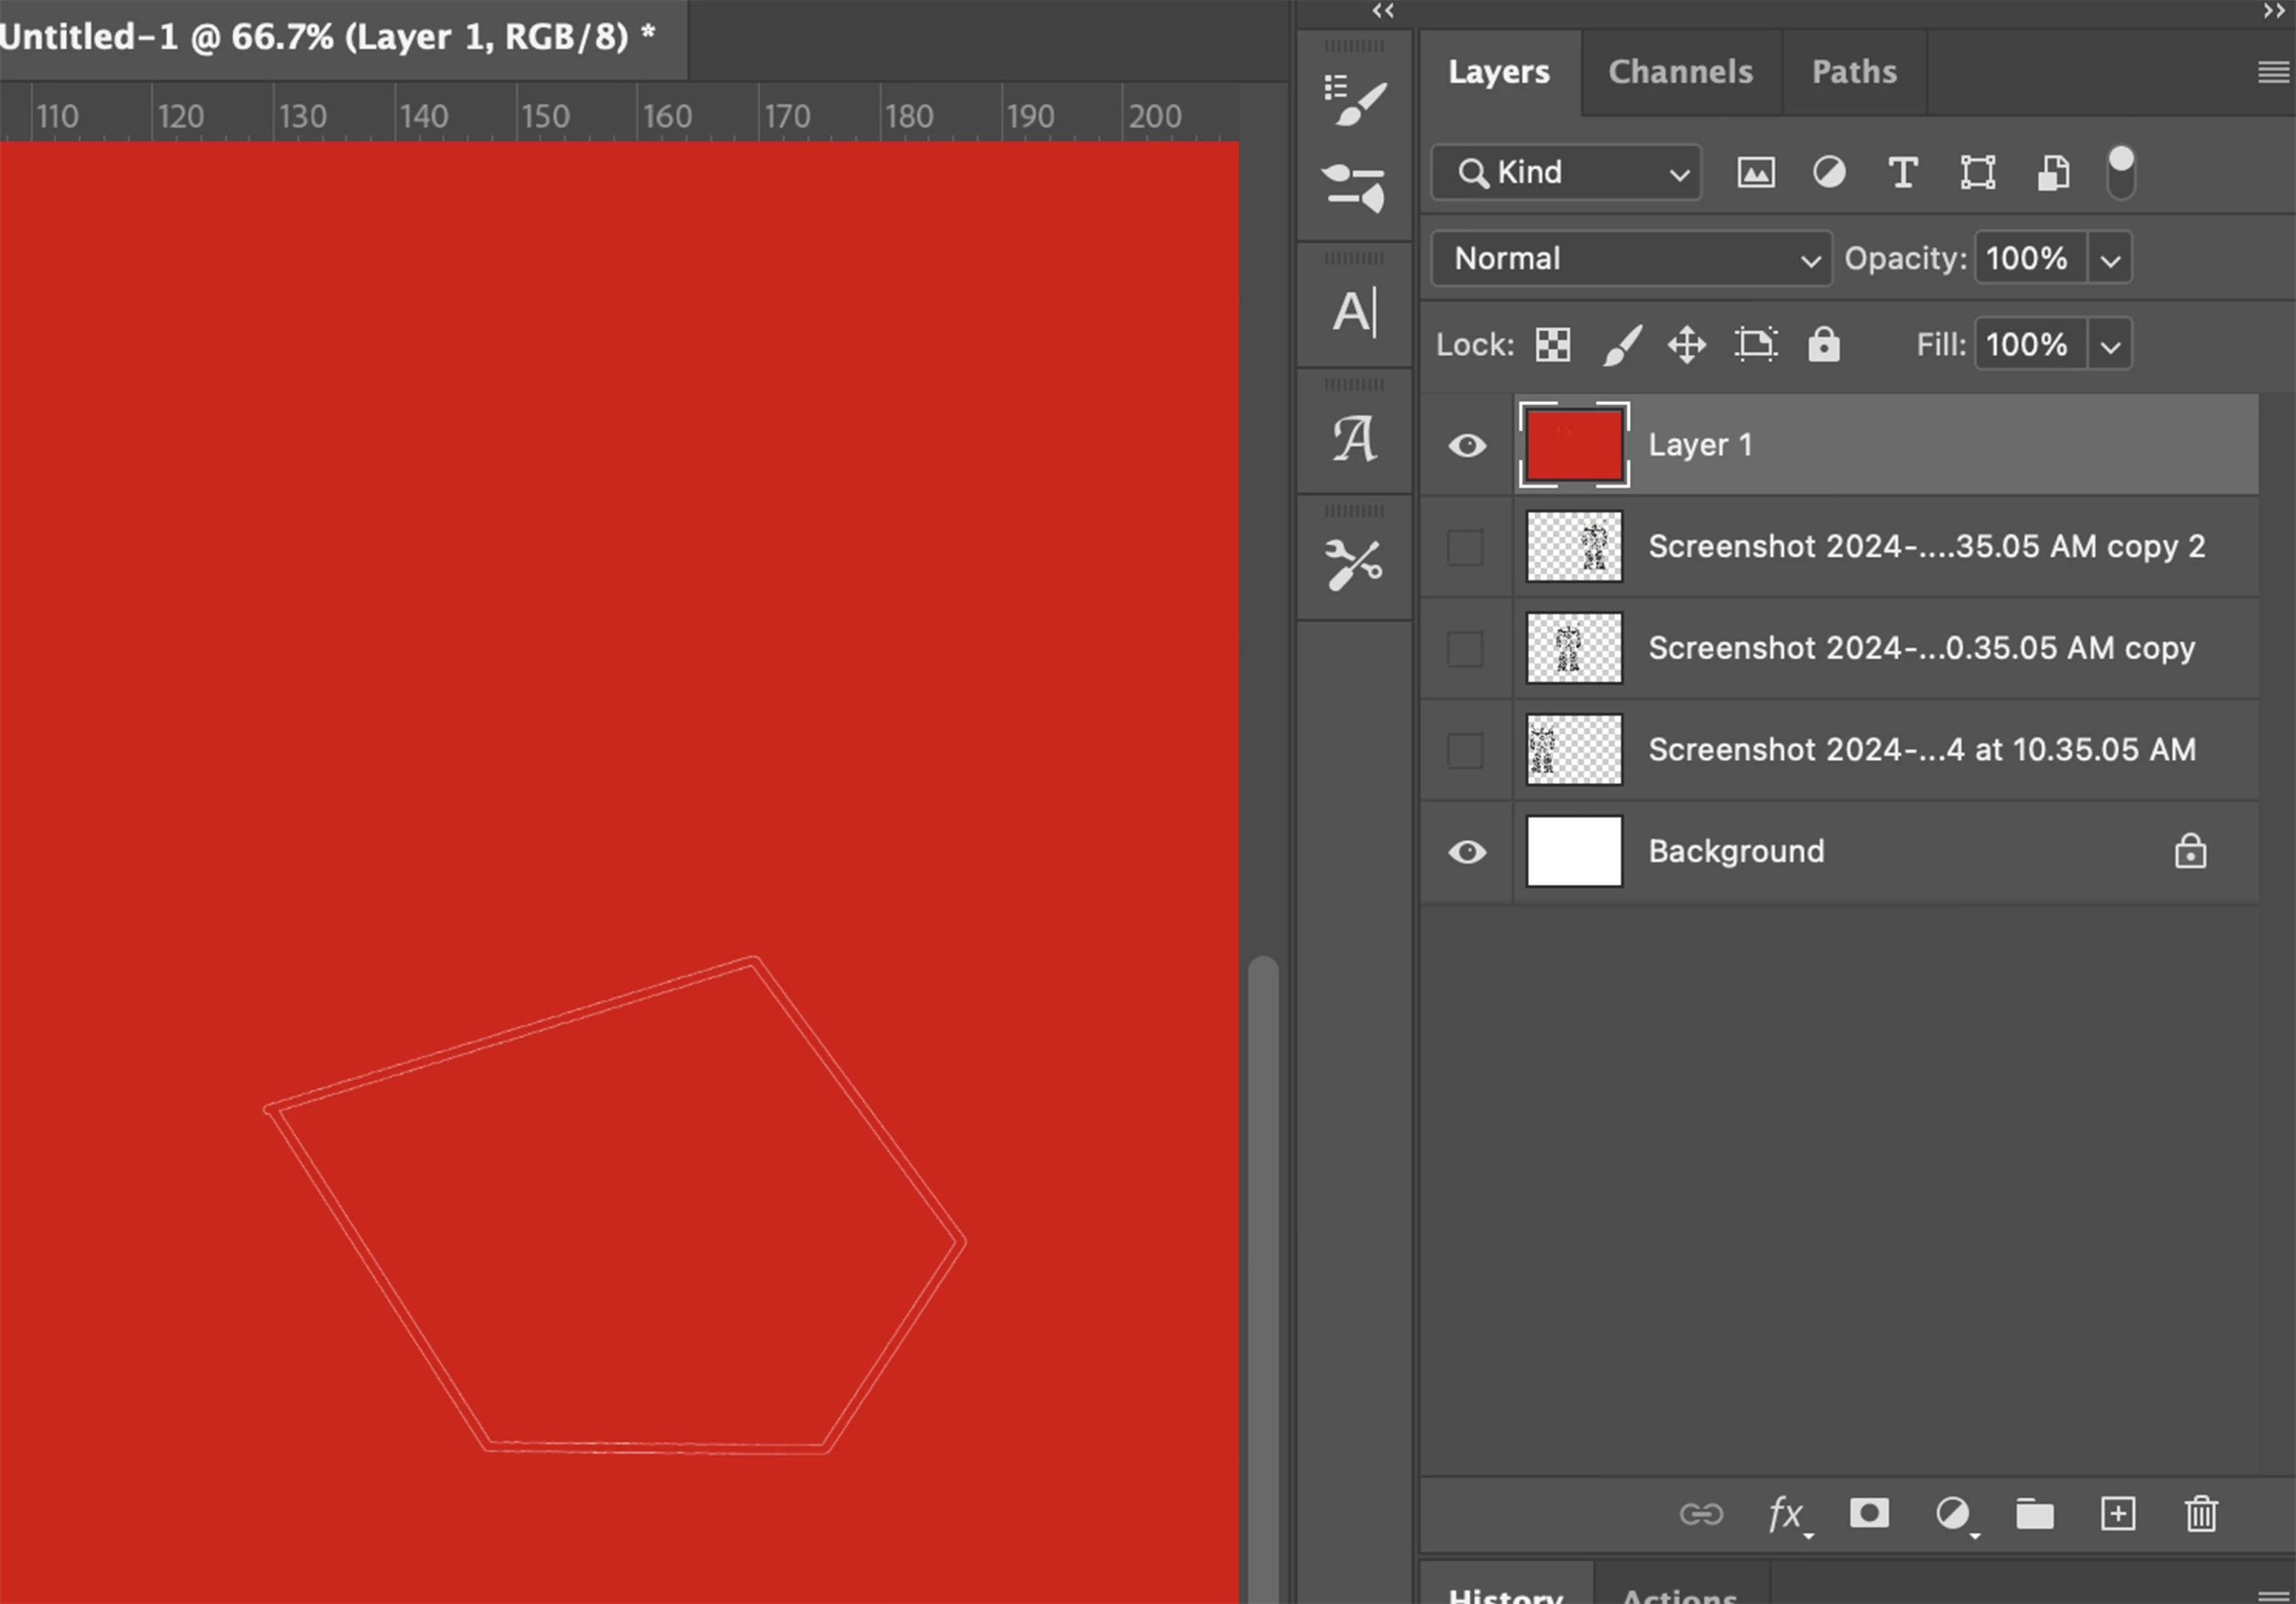Expand the Opacity slider dropdown arrow
This screenshot has width=2296, height=1604.
(2110, 260)
